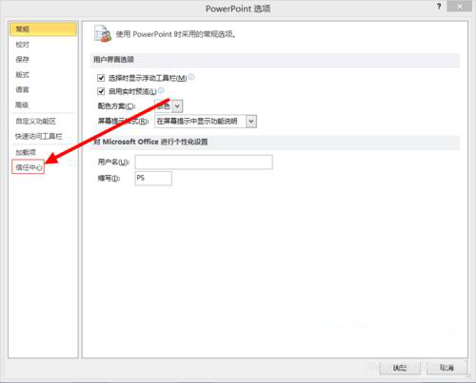
Task: Click info icon next to 浮动工具栏 option
Action: 191,77
